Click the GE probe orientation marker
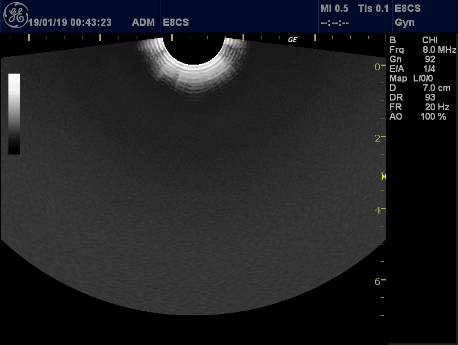 click(292, 40)
